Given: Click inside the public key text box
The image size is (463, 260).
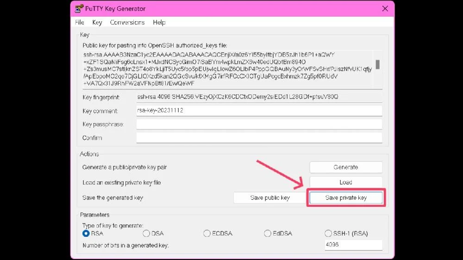Looking at the screenshot, I should [227, 69].
